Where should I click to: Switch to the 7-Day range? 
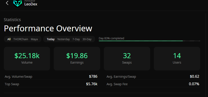point(76,39)
